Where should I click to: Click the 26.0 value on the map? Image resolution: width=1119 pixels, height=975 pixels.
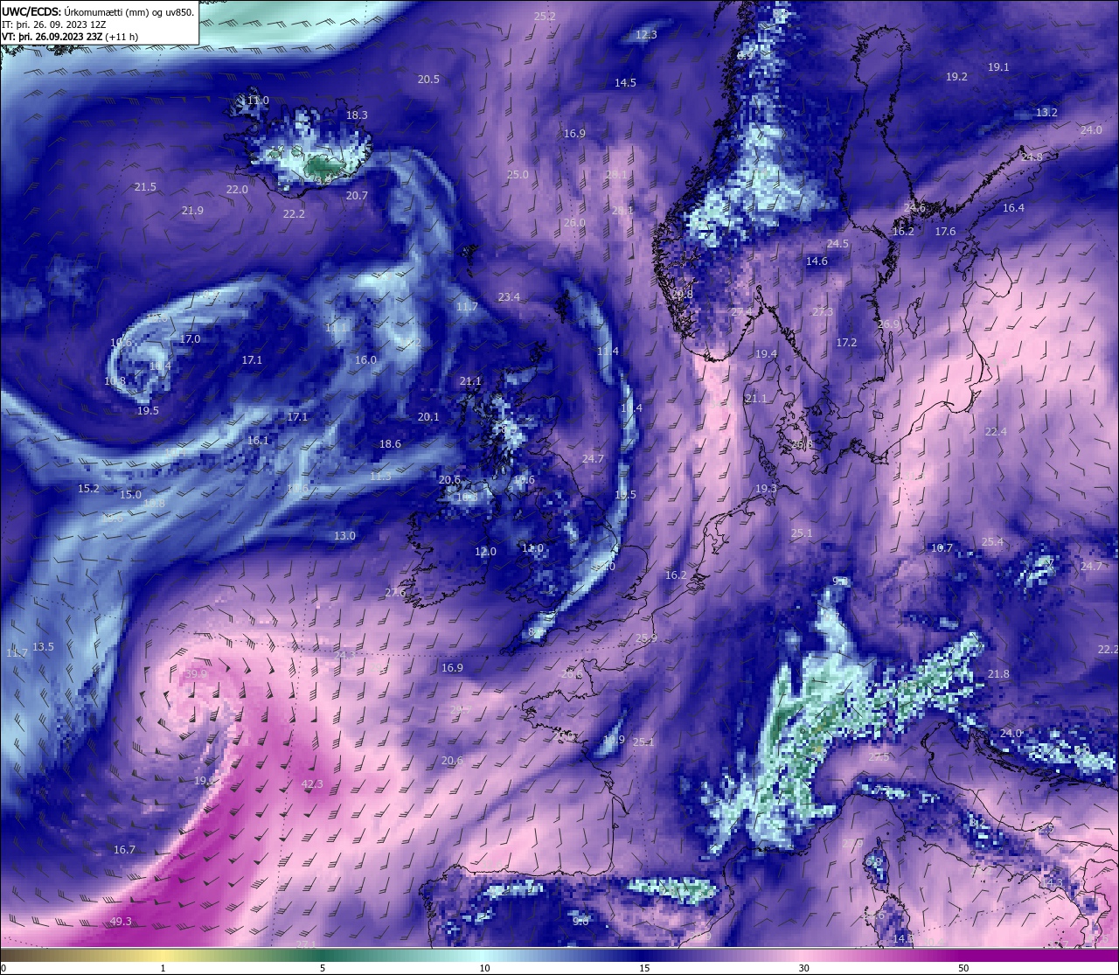[574, 223]
